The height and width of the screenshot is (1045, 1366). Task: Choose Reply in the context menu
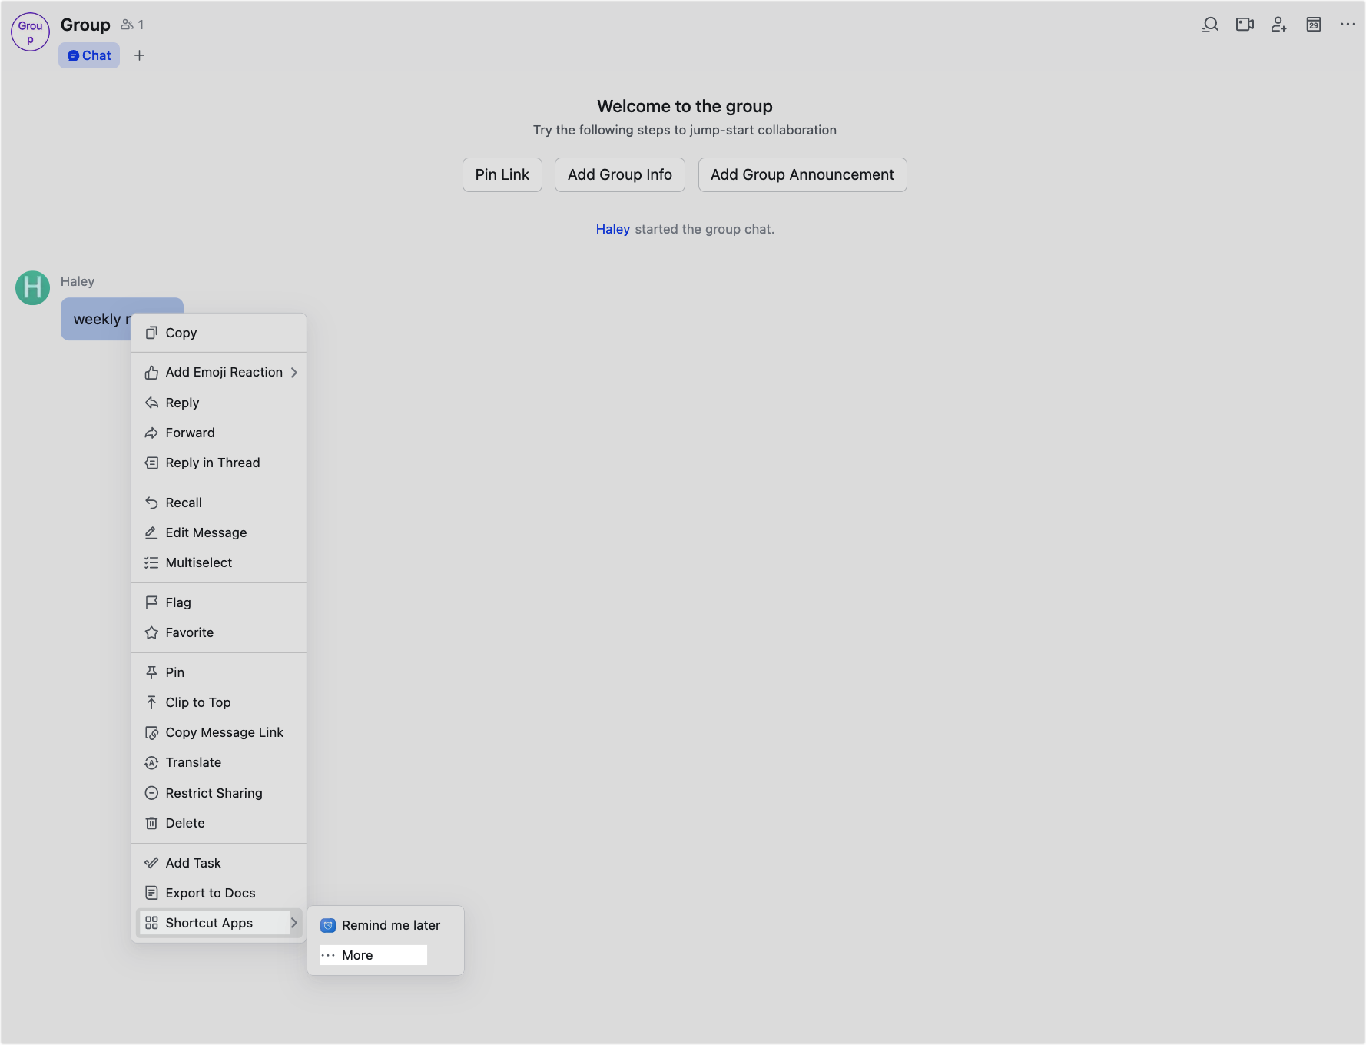[x=219, y=403]
